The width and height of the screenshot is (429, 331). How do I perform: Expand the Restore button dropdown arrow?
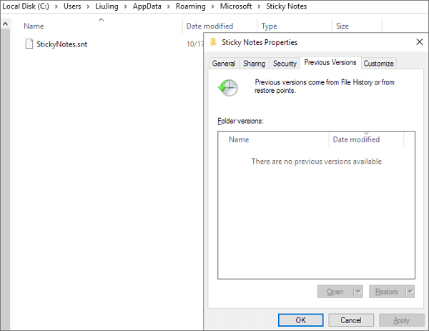tap(410, 292)
